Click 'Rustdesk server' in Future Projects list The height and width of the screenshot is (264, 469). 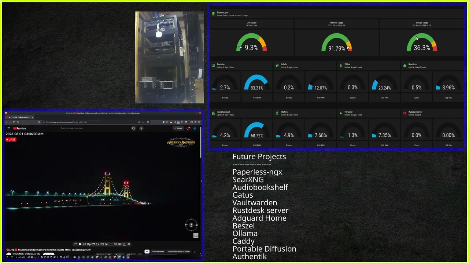pyautogui.click(x=261, y=210)
